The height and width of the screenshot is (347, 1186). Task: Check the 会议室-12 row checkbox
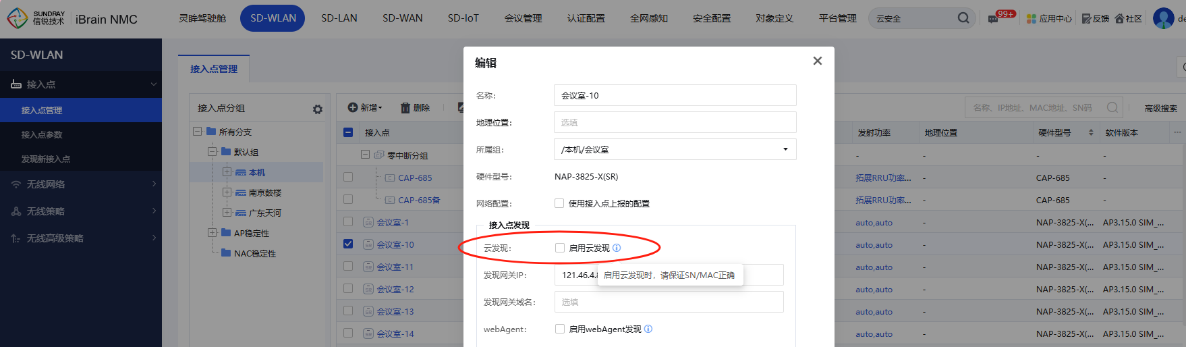pos(348,288)
